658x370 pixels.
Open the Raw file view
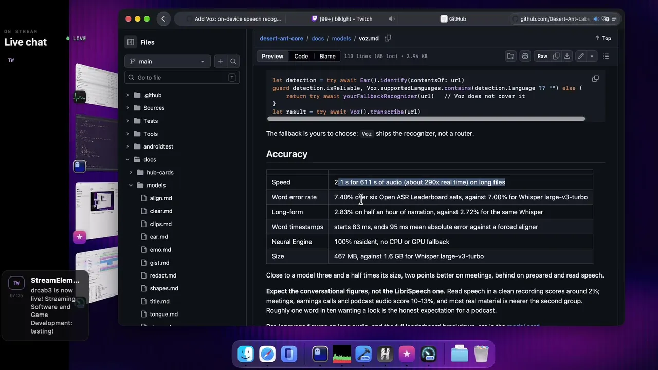(x=542, y=56)
